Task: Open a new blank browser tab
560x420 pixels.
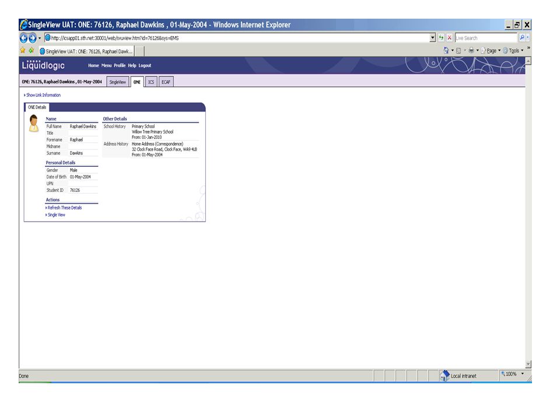Action: point(139,51)
